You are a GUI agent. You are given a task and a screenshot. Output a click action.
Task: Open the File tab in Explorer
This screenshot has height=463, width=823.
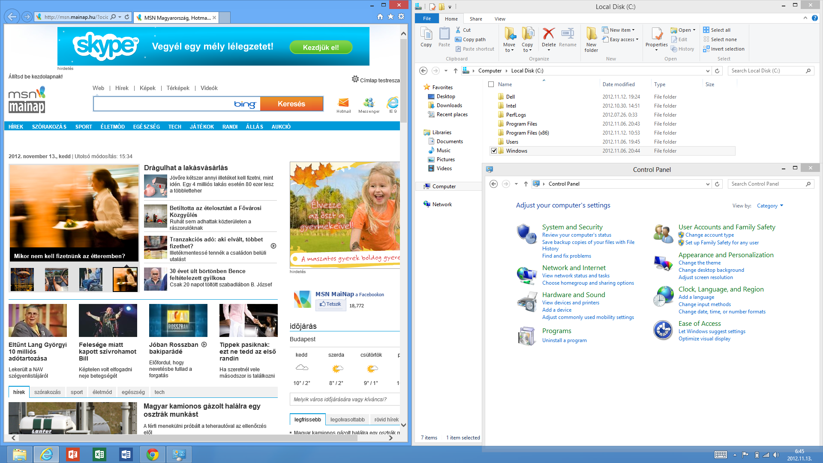[427, 19]
